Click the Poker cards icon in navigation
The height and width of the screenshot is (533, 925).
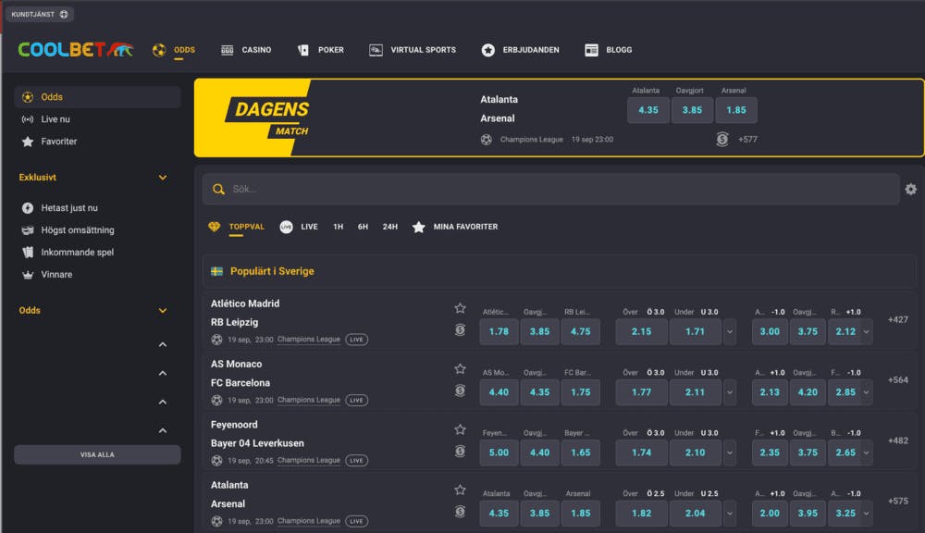[x=303, y=50]
